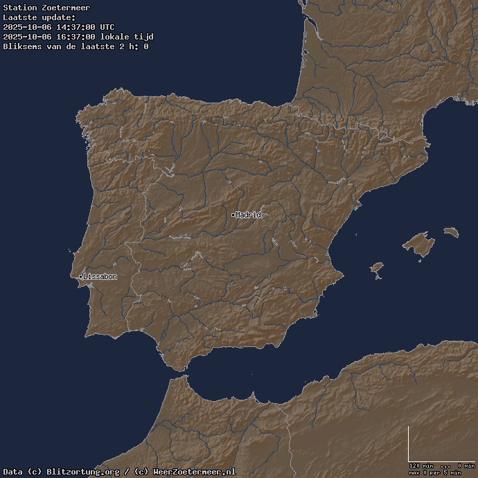Click the Bliksems van de laatste 2 h count

point(76,46)
